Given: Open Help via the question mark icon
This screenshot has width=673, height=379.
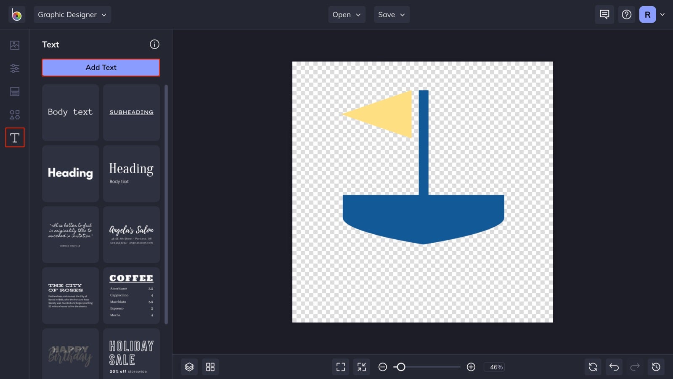Looking at the screenshot, I should pos(626,14).
